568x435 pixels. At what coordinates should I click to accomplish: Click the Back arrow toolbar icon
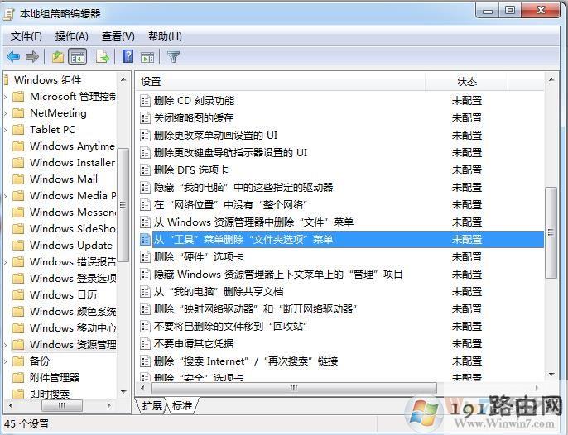[x=13, y=56]
